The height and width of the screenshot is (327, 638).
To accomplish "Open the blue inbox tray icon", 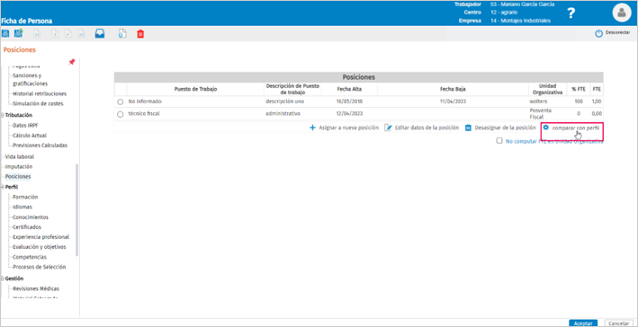I will 100,34.
